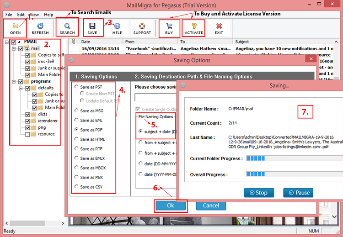Viewport: 343px width, 237px height.
Task: Click the gear icon of the Saving... dialog
Action: 183,85
